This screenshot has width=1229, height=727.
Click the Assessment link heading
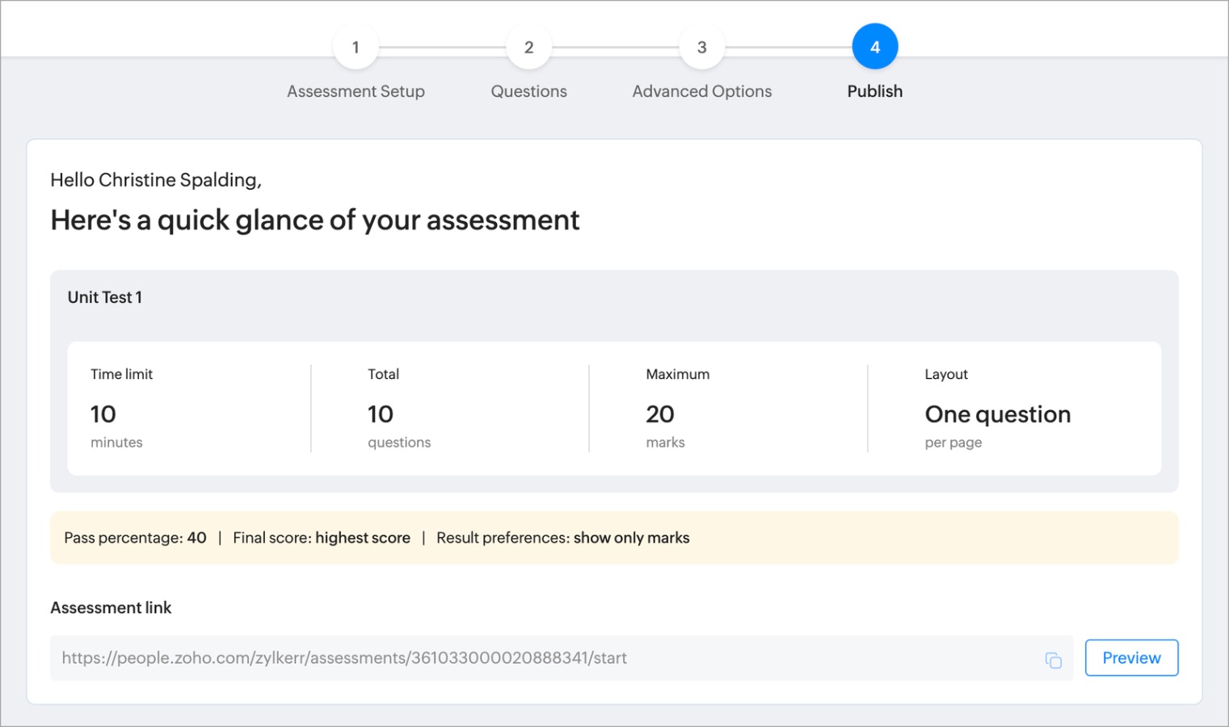[x=111, y=607]
